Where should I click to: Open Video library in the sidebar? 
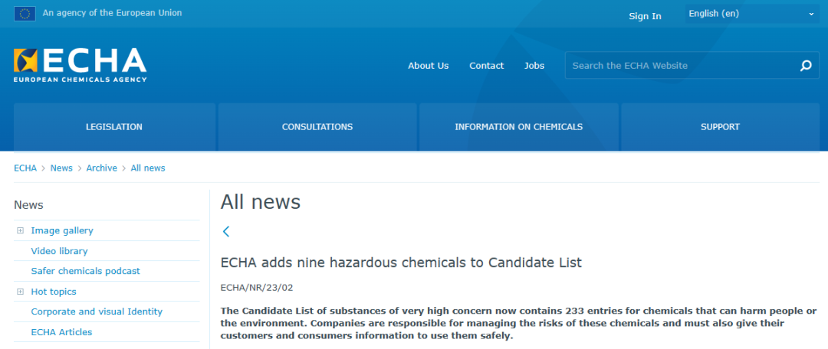59,251
